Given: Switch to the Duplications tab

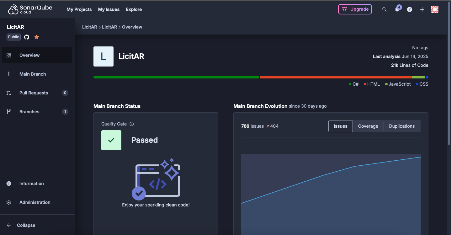Looking at the screenshot, I should click(402, 126).
